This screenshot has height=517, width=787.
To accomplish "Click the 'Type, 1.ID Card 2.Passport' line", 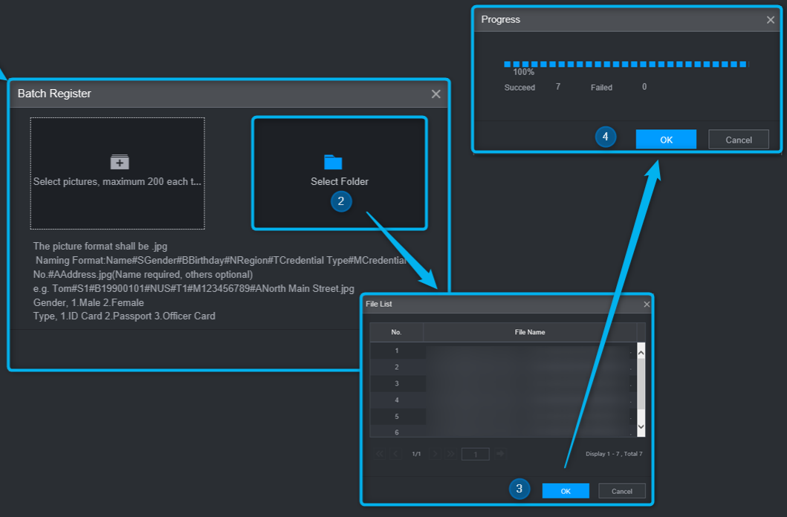I will pyautogui.click(x=124, y=316).
